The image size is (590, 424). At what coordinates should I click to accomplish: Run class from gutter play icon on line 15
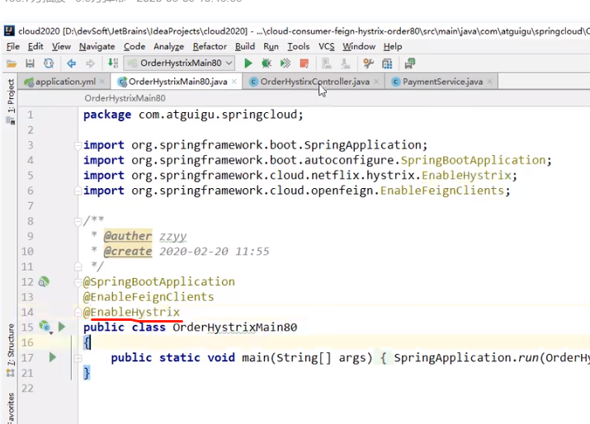(x=62, y=327)
